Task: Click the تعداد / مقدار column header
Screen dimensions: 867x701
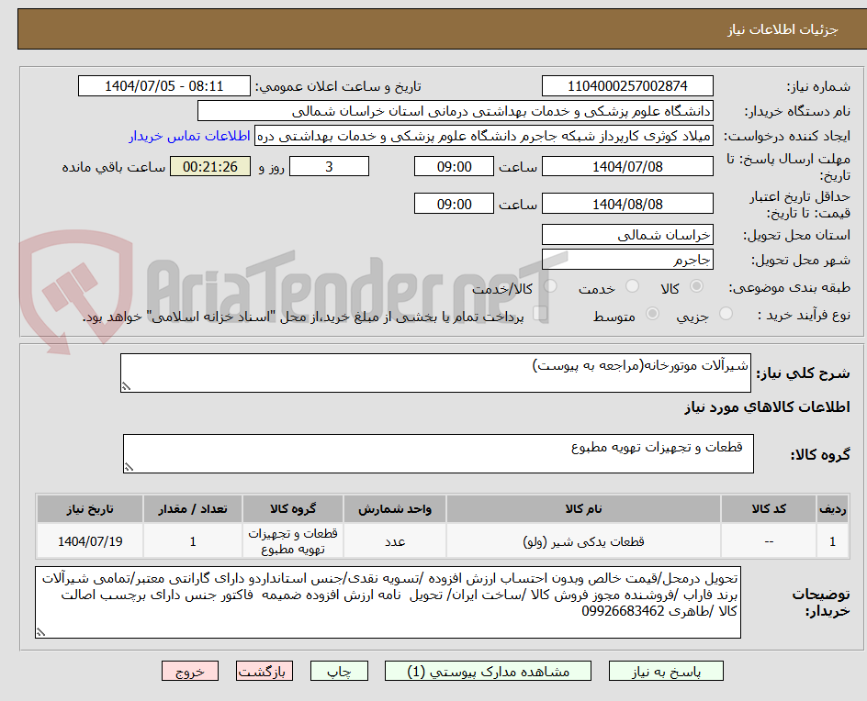Action: coord(193,508)
